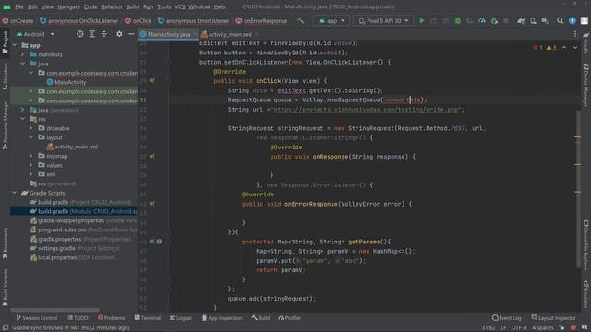Open the Terminal tool window

tap(148, 318)
